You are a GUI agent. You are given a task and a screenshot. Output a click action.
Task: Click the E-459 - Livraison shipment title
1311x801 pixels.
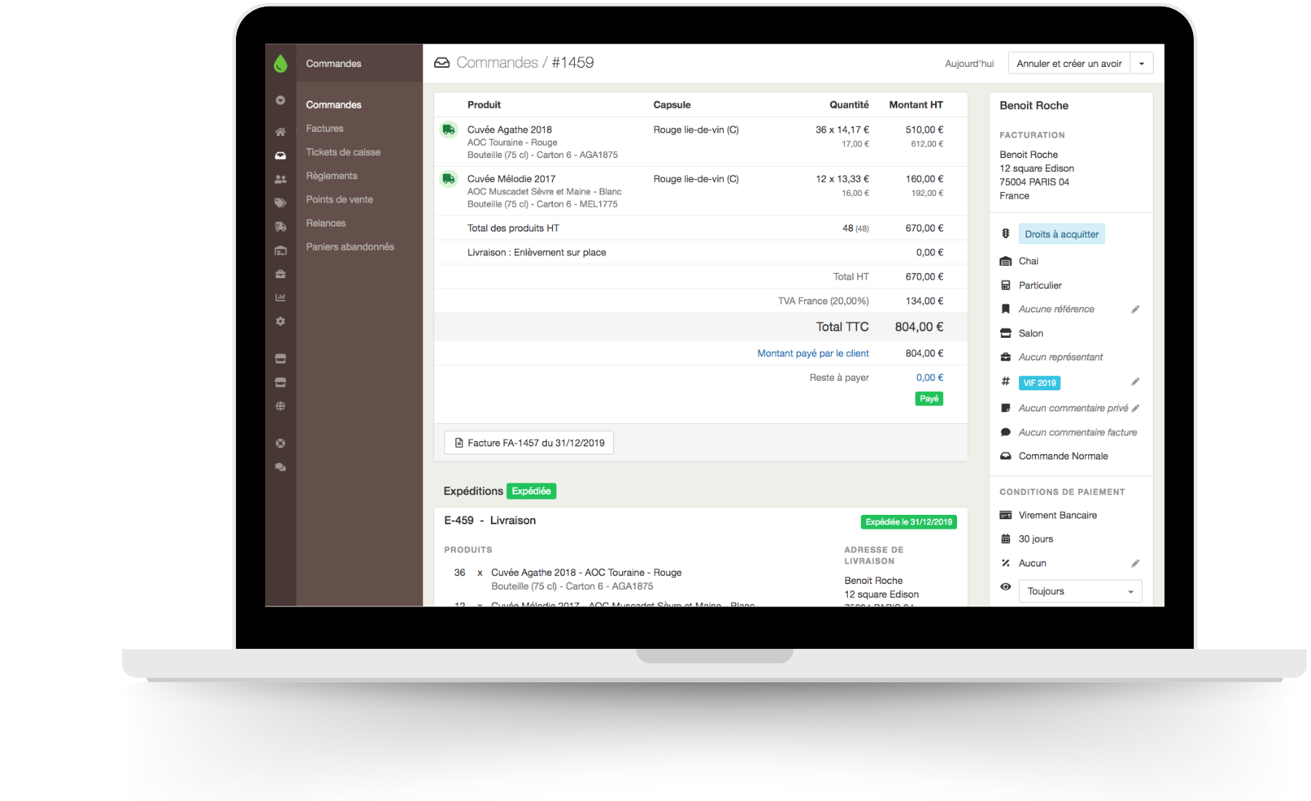[489, 521]
